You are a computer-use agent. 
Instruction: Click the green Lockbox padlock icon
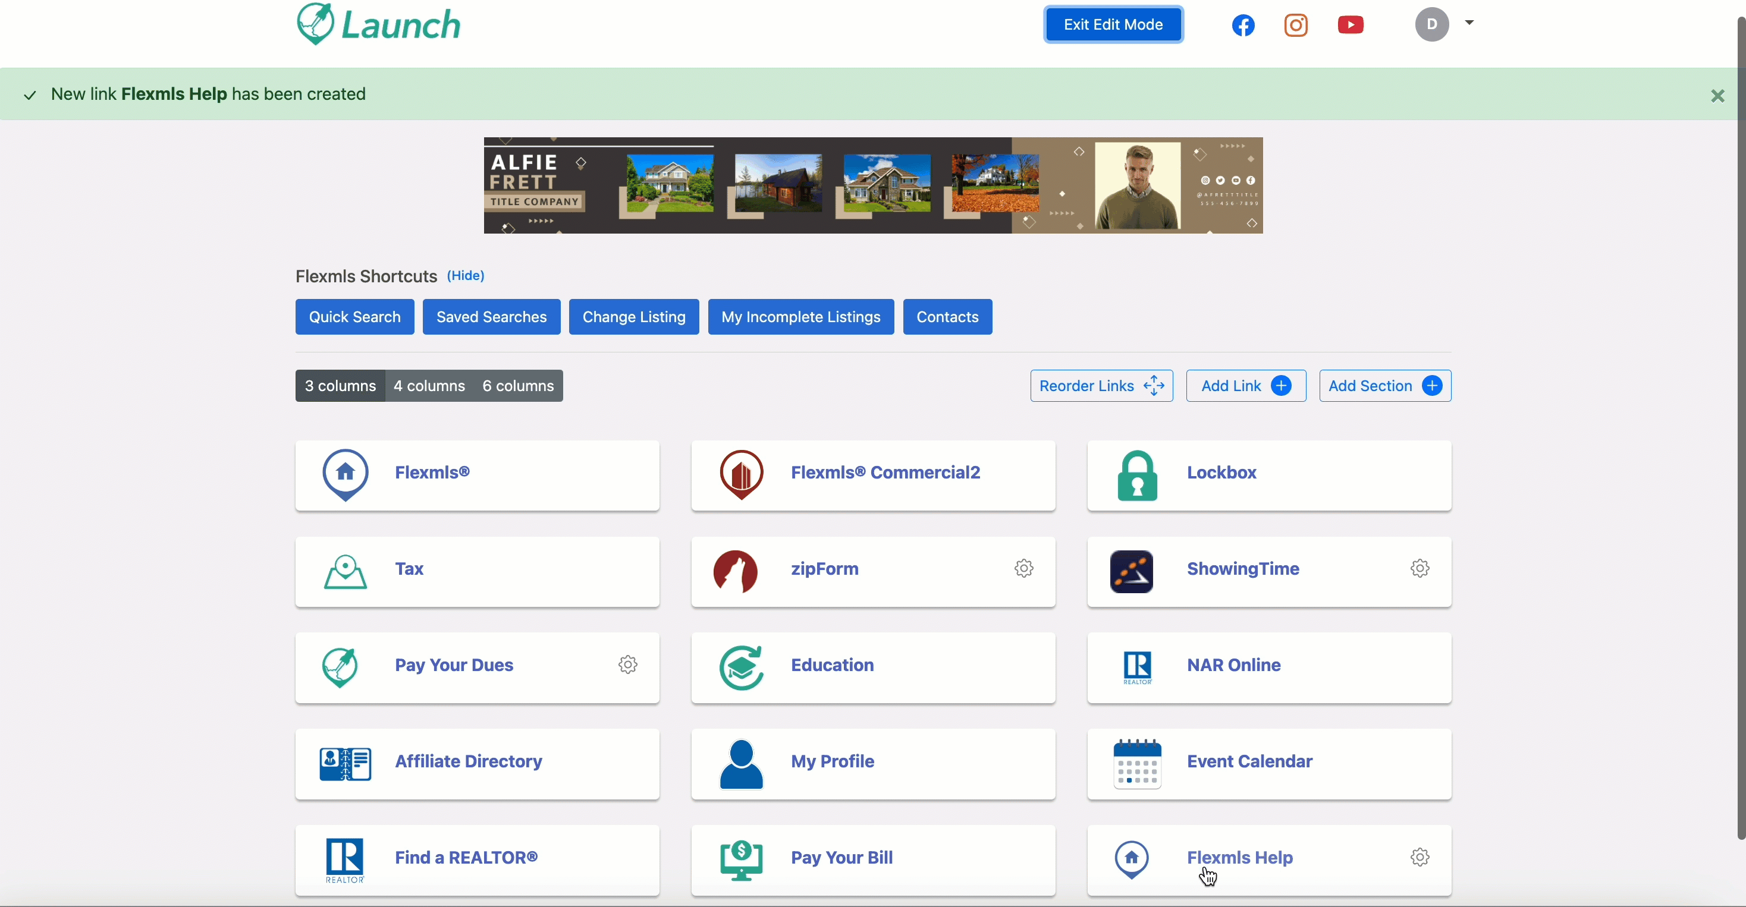coord(1136,475)
